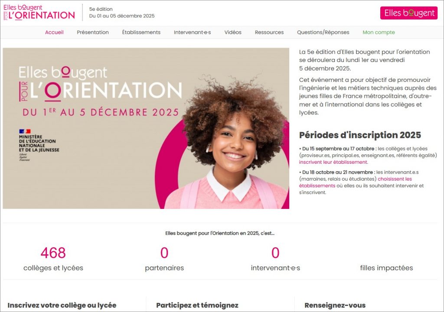Open the Accueil menu item
The width and height of the screenshot is (444, 312).
click(54, 32)
